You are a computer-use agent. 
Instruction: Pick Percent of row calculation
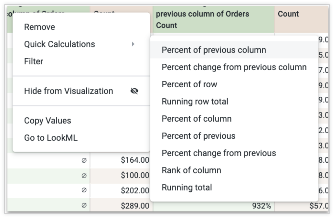[x=189, y=84]
